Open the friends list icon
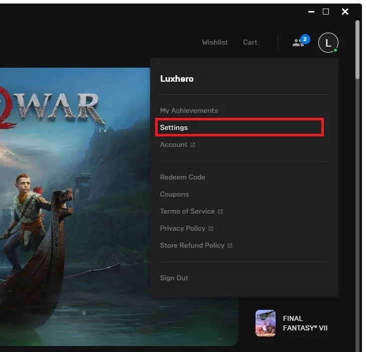Viewport: 367px width, 352px height. pos(298,43)
